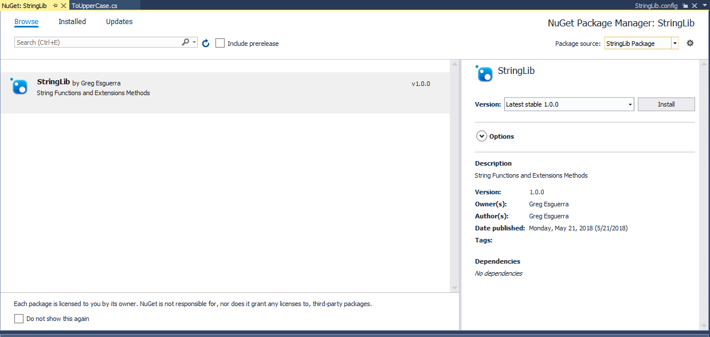Viewport: 710px width, 337px height.
Task: Click StringLib package icon in list
Action: pos(19,87)
